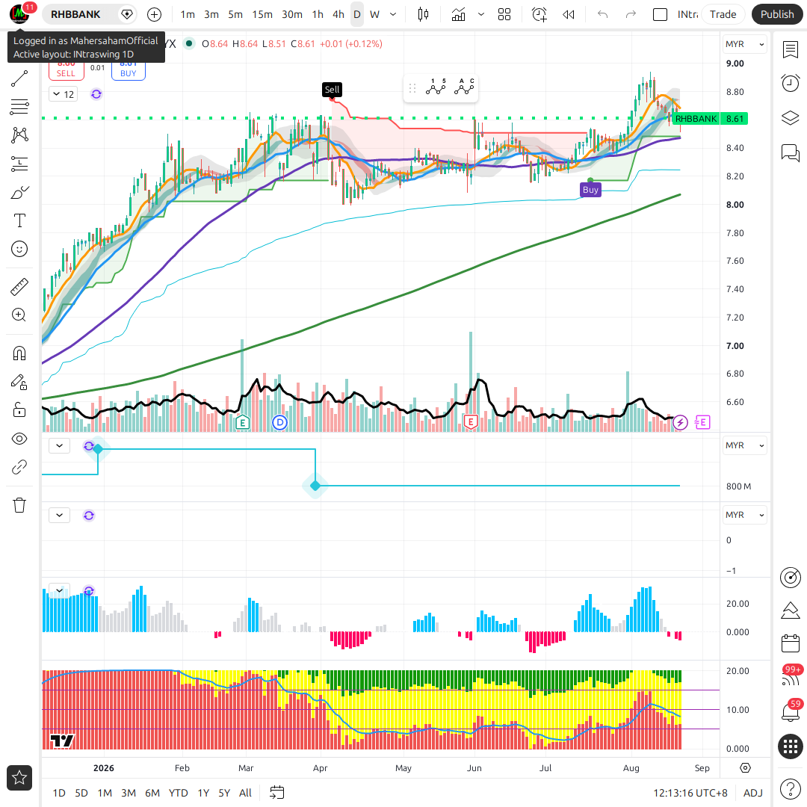Viewport: 807px width, 807px height.
Task: Start bar replay mode
Action: 568,14
